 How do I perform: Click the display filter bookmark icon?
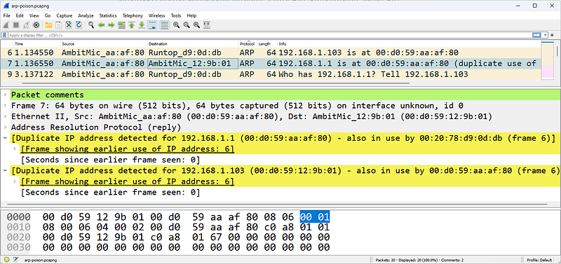[x=5, y=36]
